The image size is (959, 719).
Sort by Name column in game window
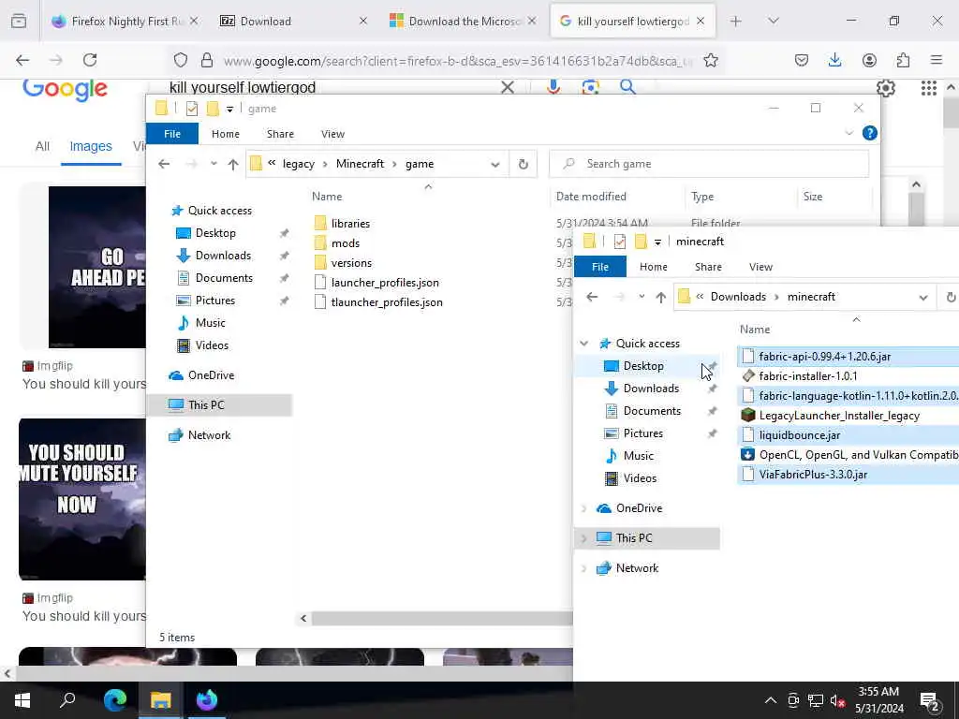pos(327,197)
